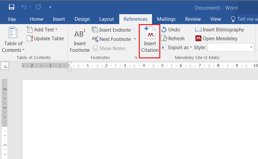Screen dimensions: 258x159
Task: Click the tab selector at ruler corner
Action: pyautogui.click(x=6, y=66)
